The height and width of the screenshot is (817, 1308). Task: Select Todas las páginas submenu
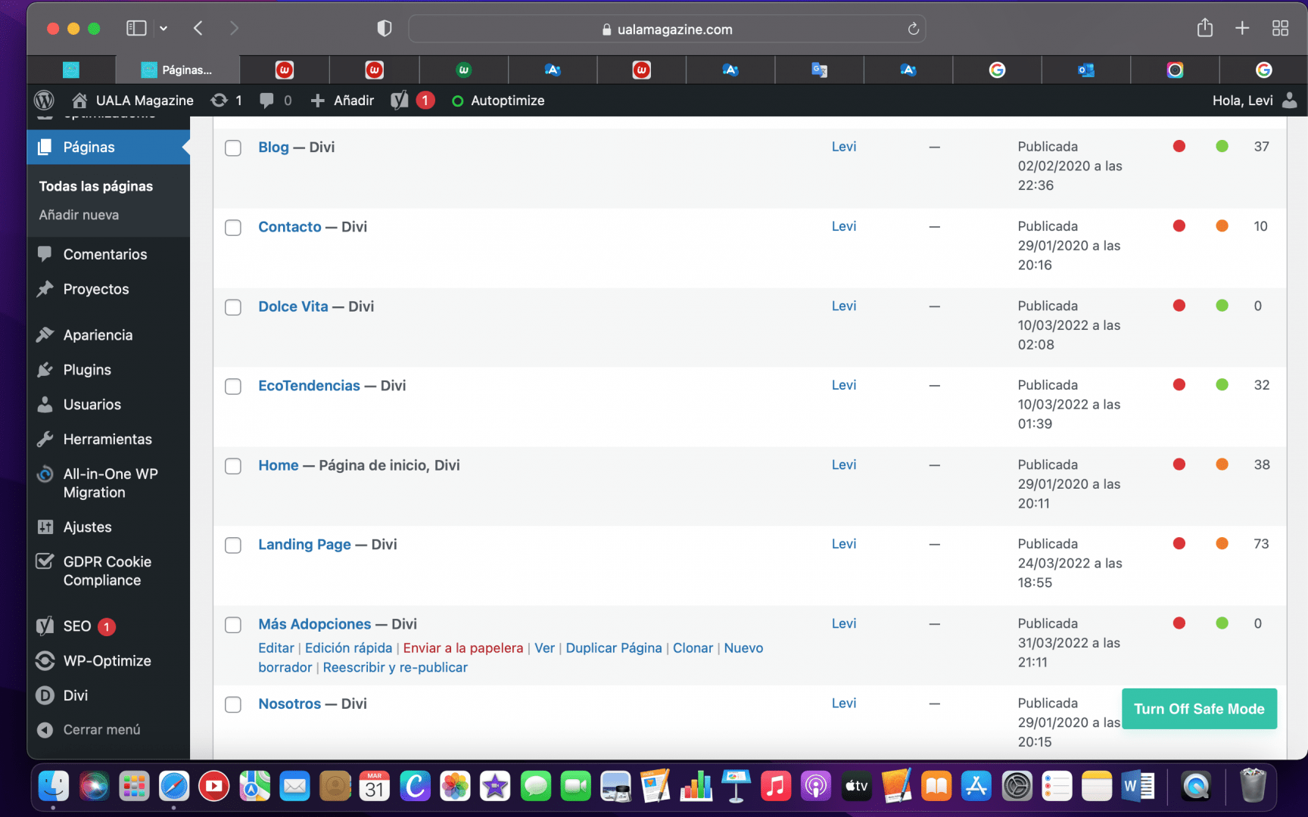96,186
